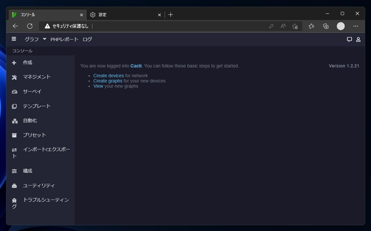The image size is (371, 231).
Task: Toggle the hamburger sidebar menu icon
Action: 14,39
